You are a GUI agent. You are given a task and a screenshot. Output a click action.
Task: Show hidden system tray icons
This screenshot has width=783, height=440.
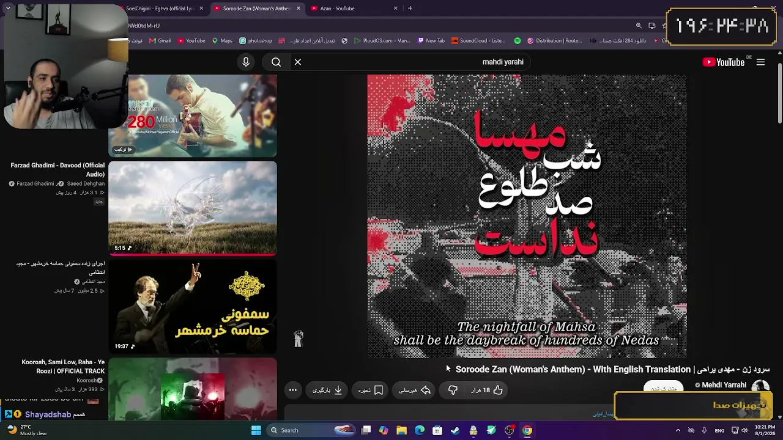coord(678,430)
